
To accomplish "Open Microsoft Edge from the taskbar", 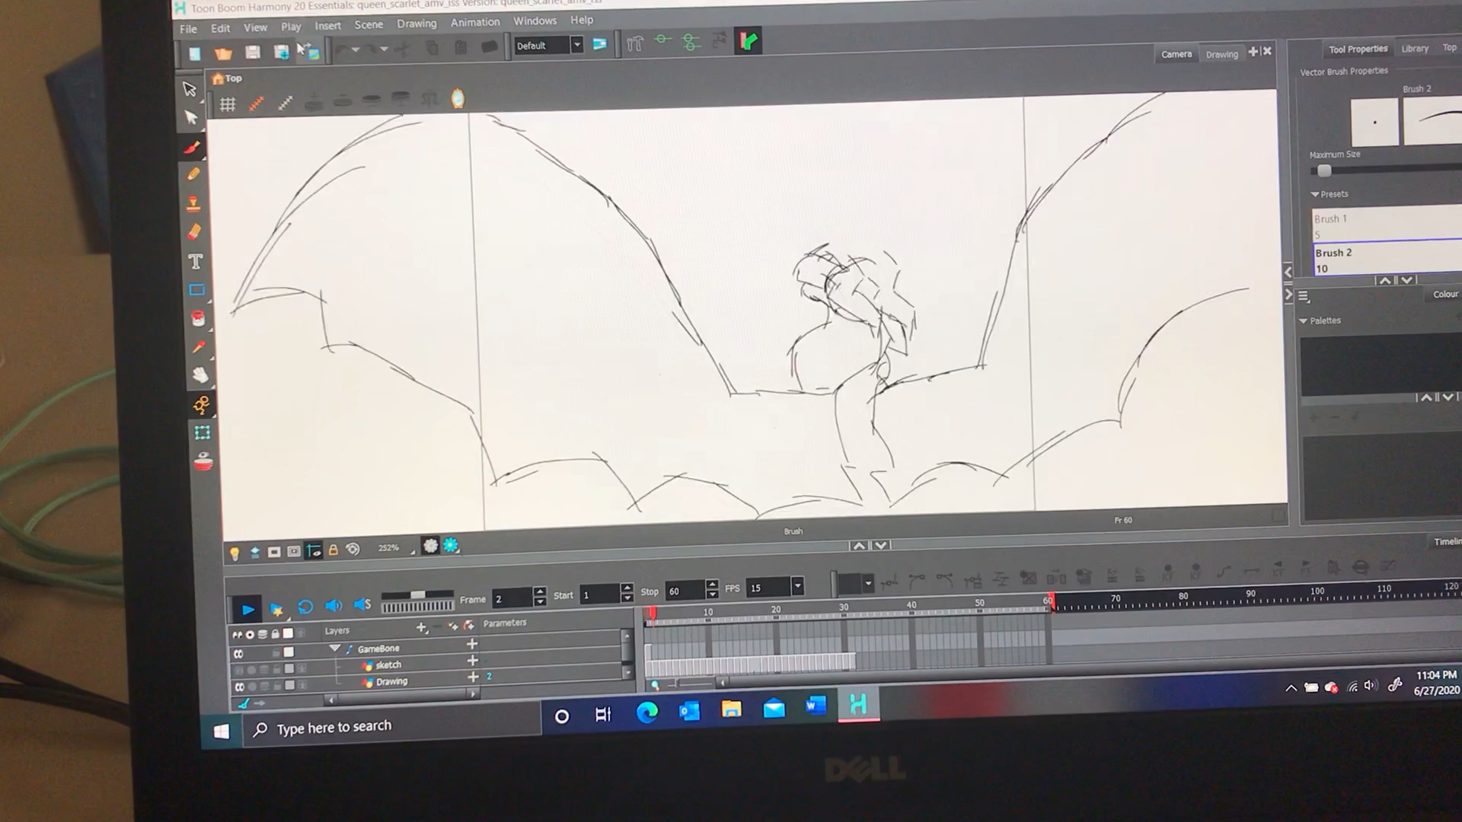I will tap(646, 712).
